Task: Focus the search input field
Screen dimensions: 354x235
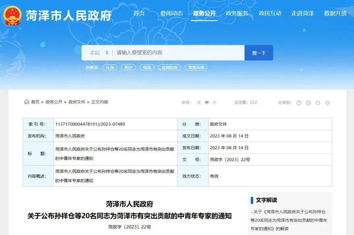Action: pyautogui.click(x=178, y=53)
